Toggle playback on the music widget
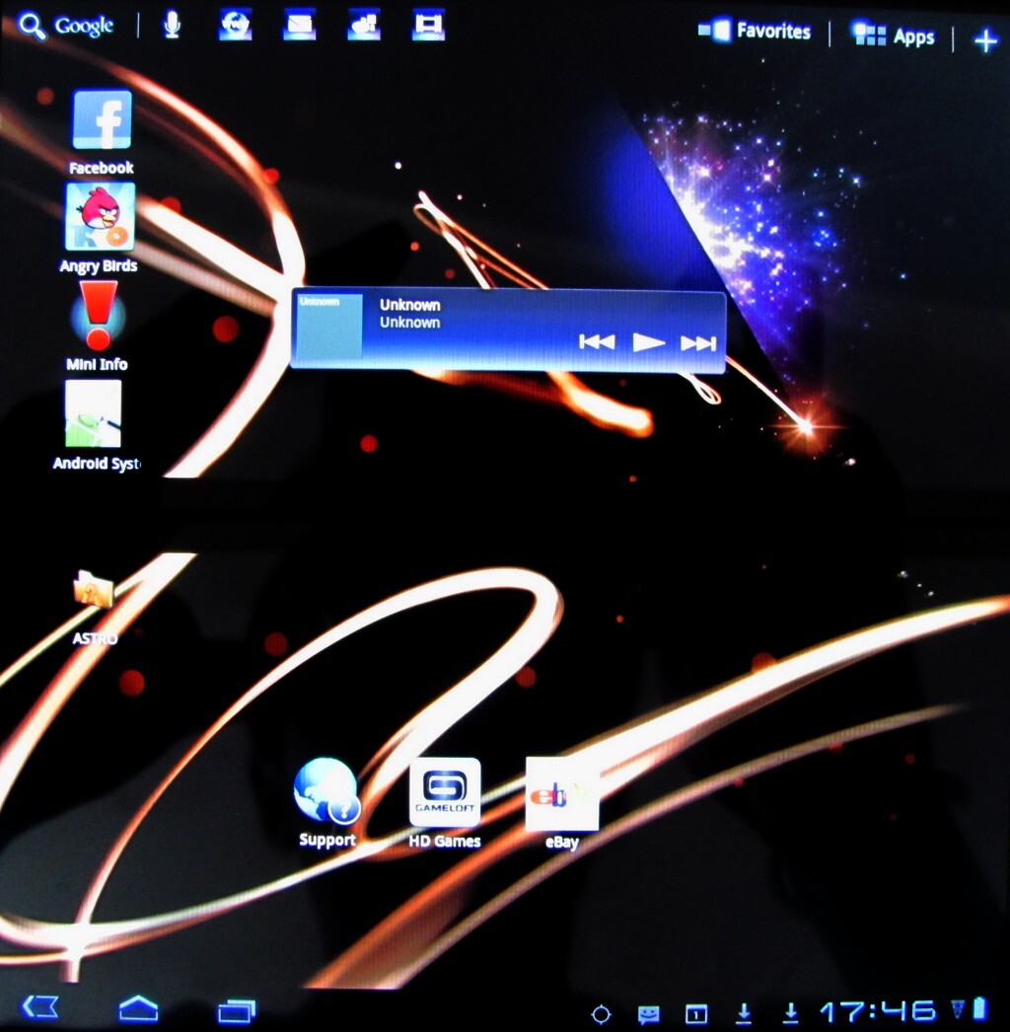Screen dimensions: 1010x1032 [x=648, y=342]
